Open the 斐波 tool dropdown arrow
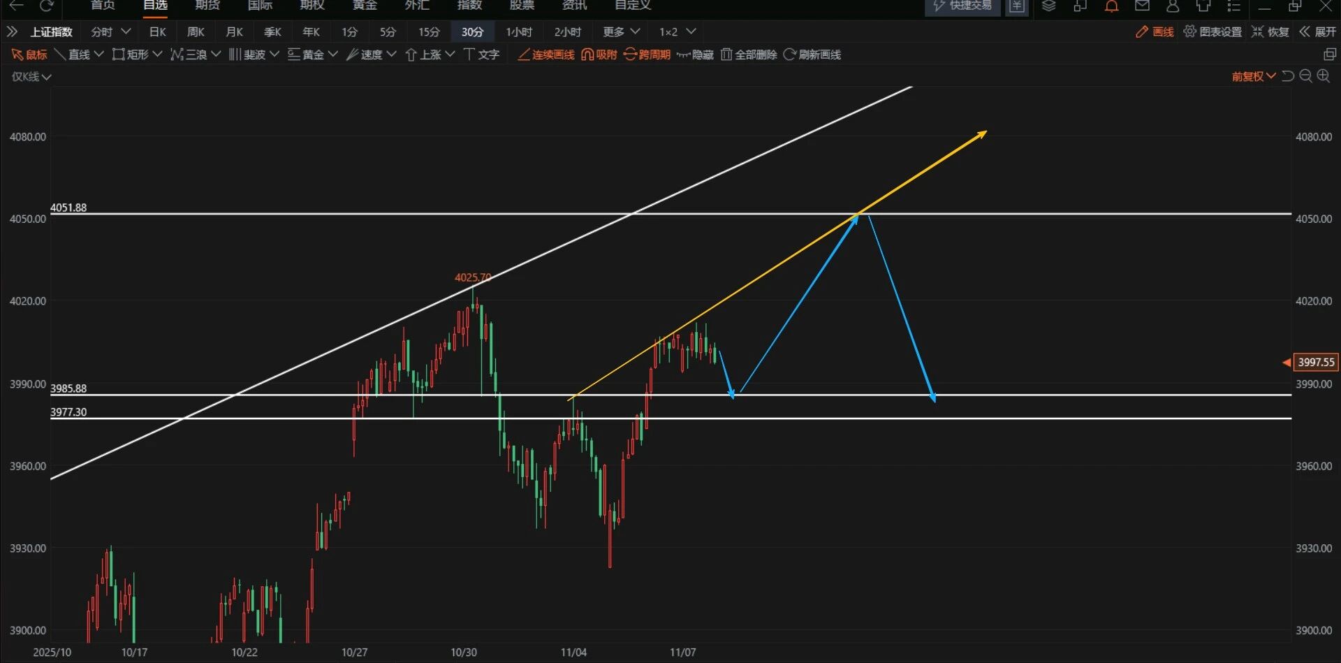 click(274, 54)
